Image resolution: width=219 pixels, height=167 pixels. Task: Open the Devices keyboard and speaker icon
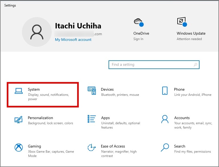coord(92,91)
